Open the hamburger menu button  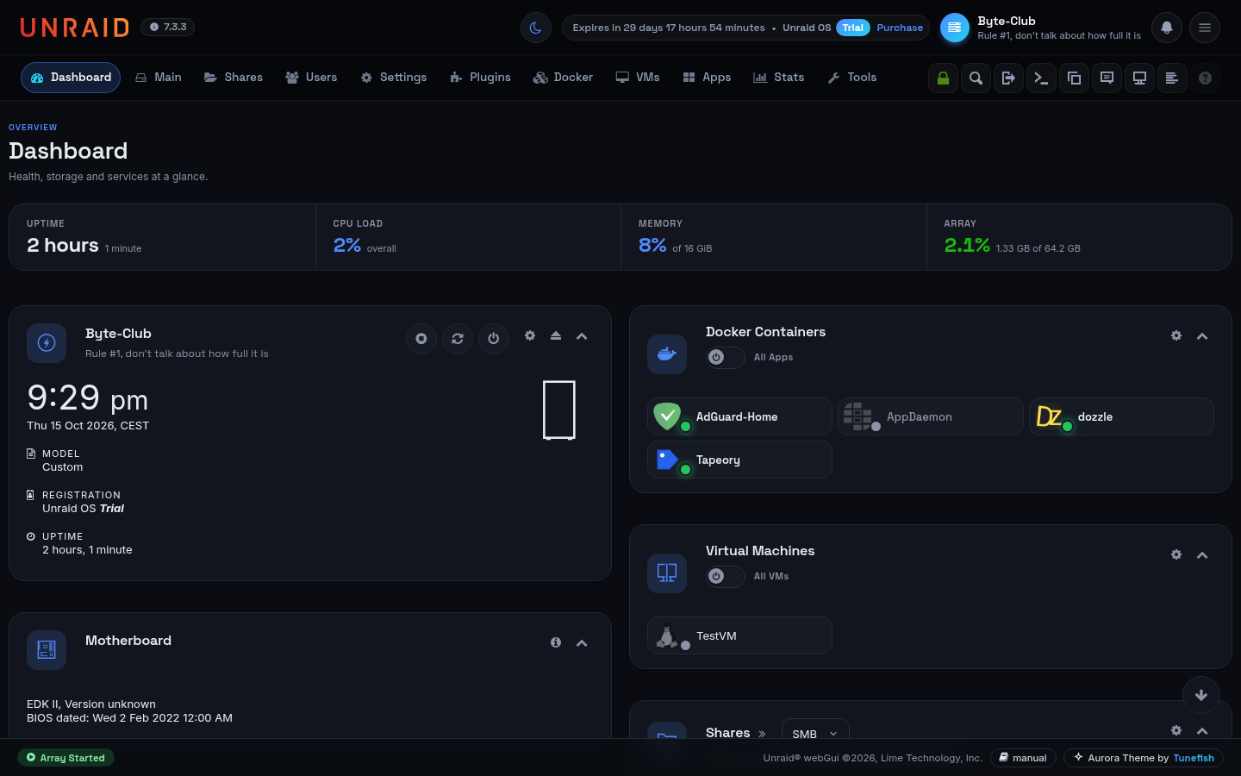[x=1205, y=28]
